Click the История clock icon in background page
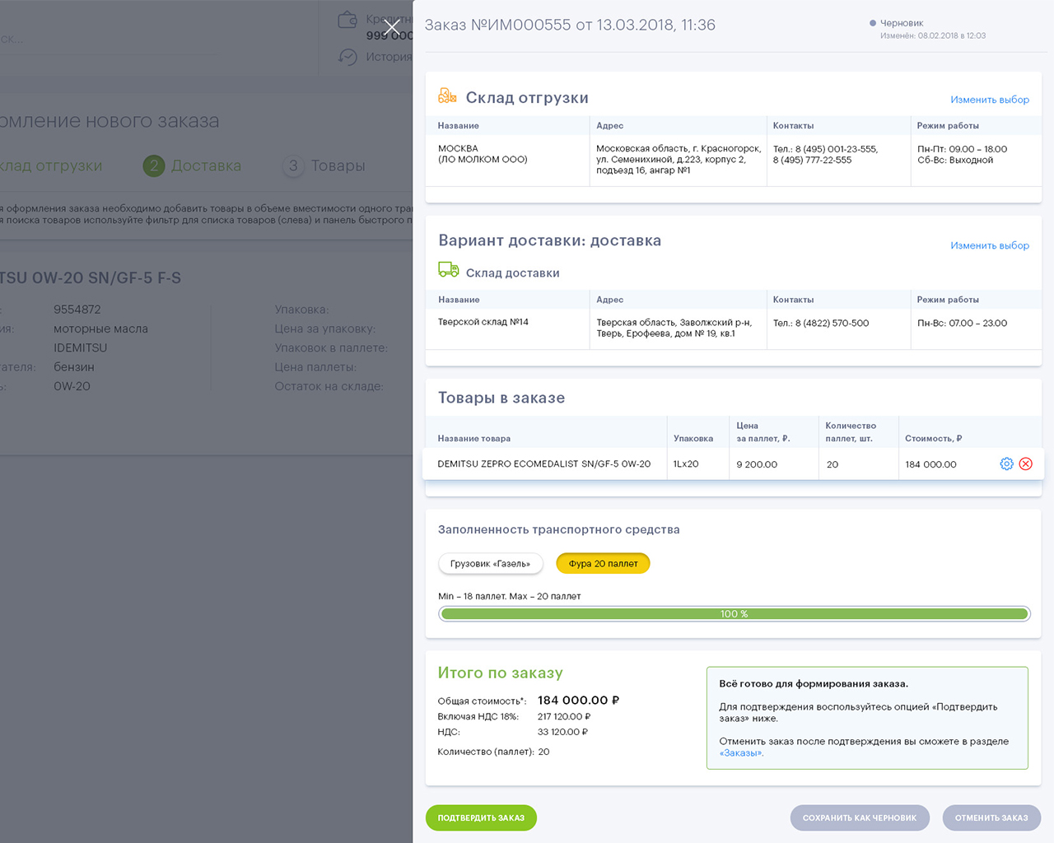 point(348,57)
